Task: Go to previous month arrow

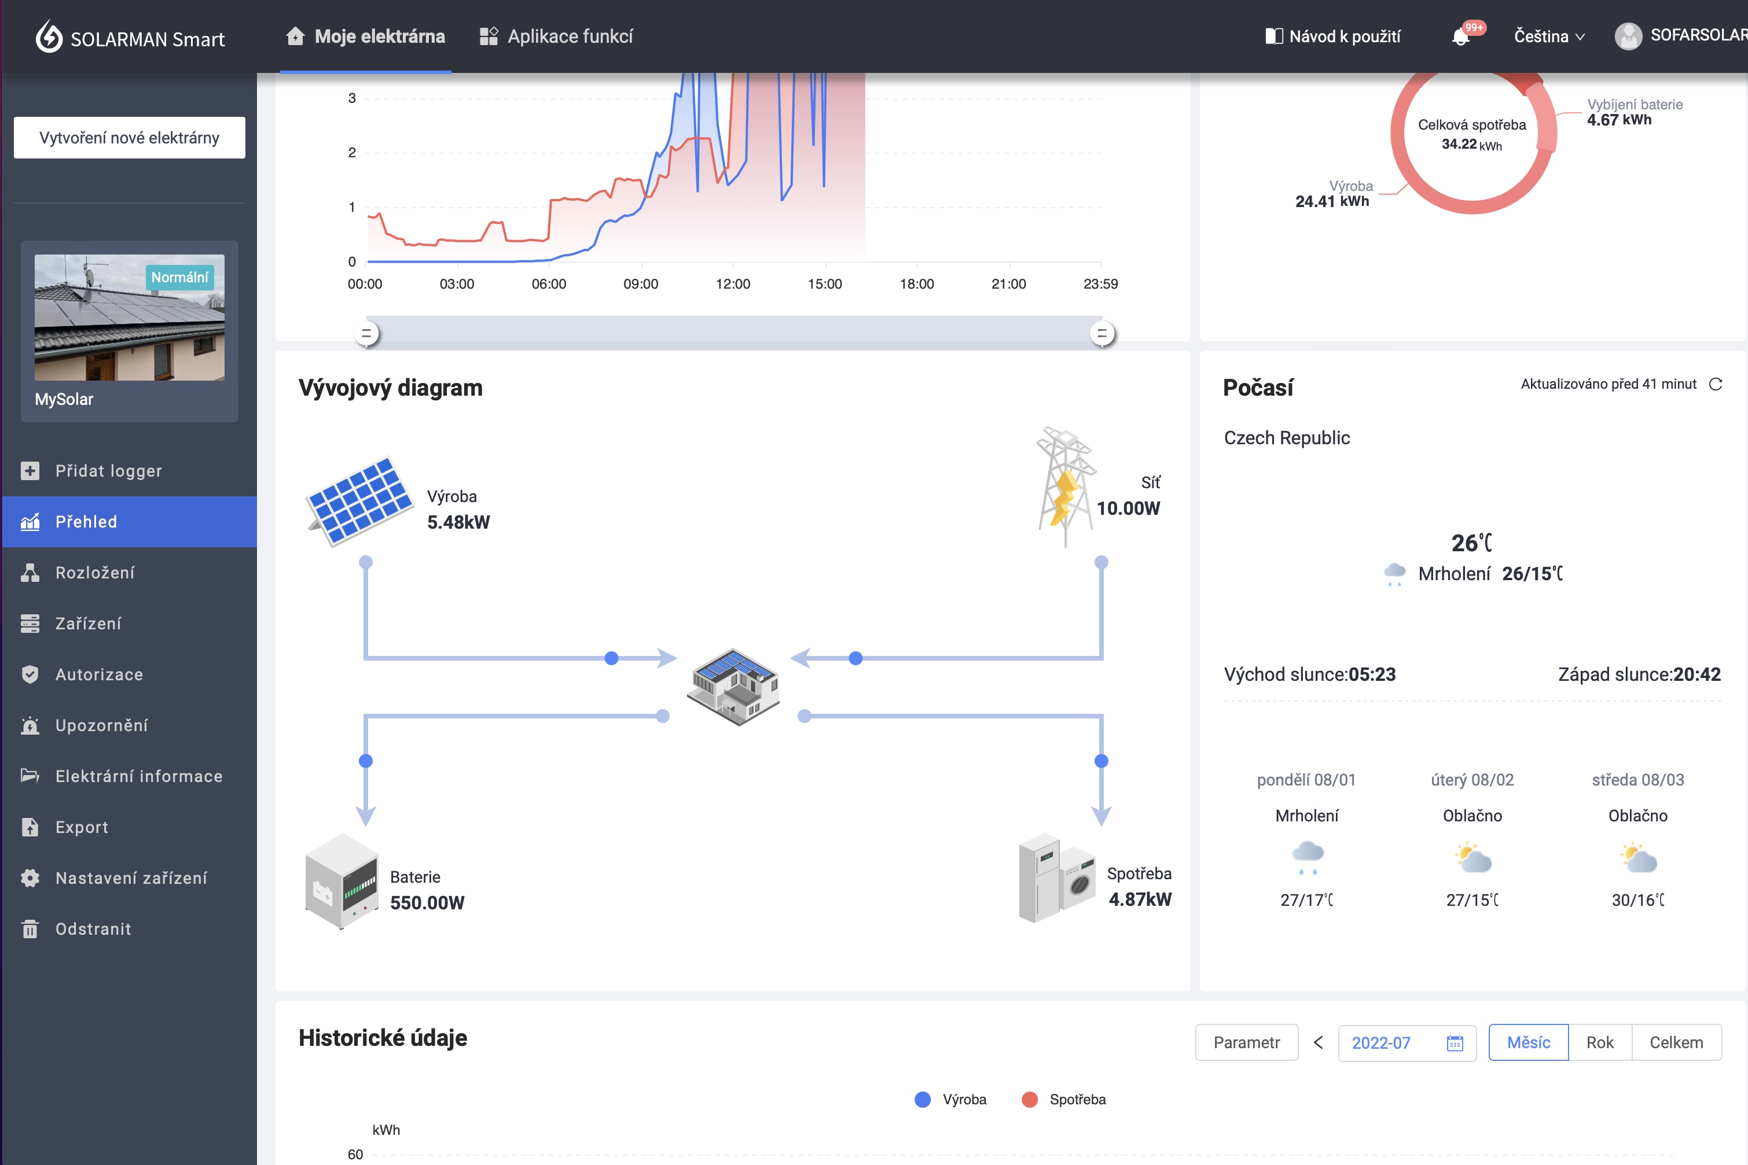Action: point(1319,1042)
